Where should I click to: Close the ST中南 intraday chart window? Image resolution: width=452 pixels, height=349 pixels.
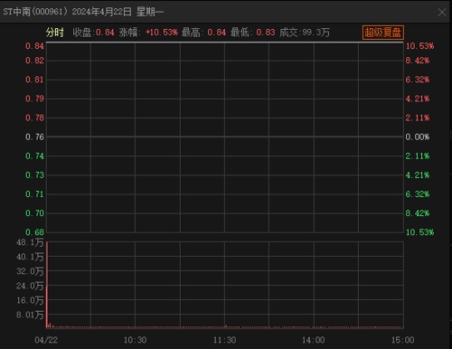click(x=442, y=12)
